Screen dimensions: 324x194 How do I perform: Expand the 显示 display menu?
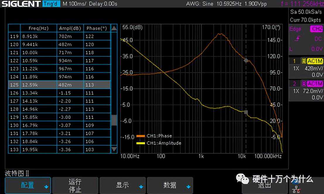(123, 186)
